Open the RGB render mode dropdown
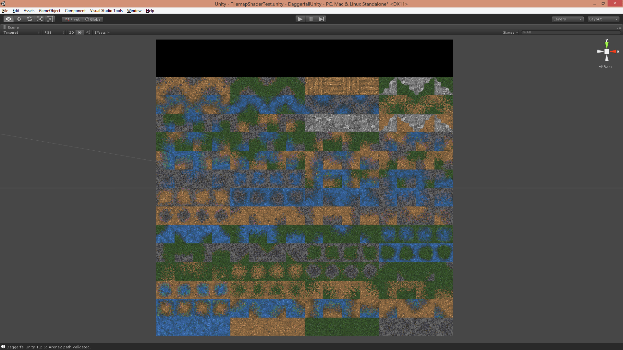 click(54, 32)
